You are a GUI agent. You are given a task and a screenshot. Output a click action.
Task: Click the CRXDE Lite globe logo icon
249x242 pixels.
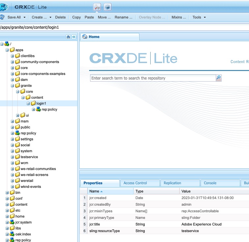(4, 7)
